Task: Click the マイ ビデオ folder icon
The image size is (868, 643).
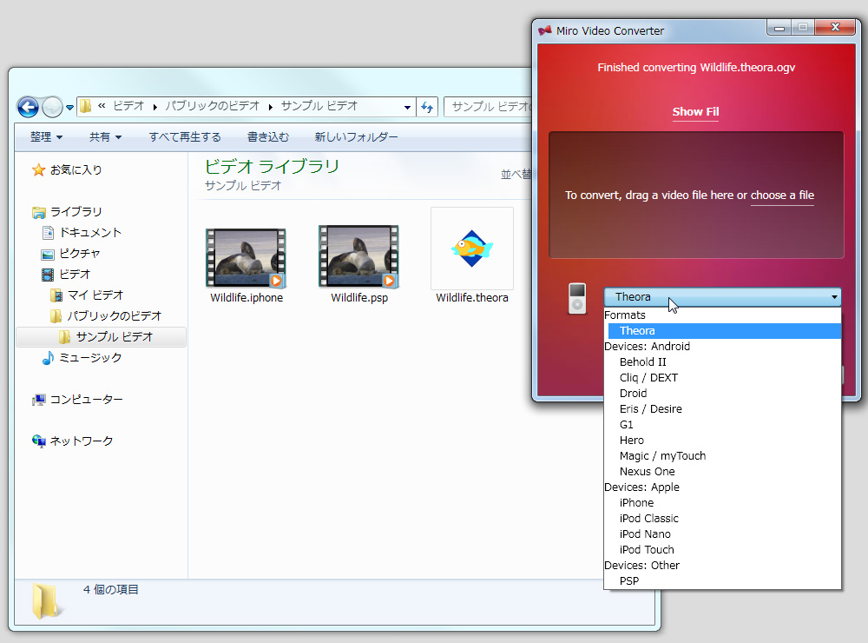Action: pos(56,295)
